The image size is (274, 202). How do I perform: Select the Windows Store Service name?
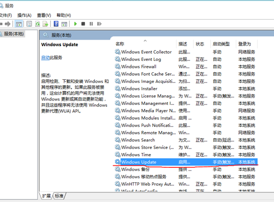[x=147, y=148]
